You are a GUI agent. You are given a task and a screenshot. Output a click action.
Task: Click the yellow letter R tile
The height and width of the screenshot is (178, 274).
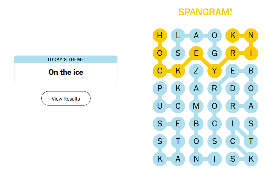coord(233,53)
